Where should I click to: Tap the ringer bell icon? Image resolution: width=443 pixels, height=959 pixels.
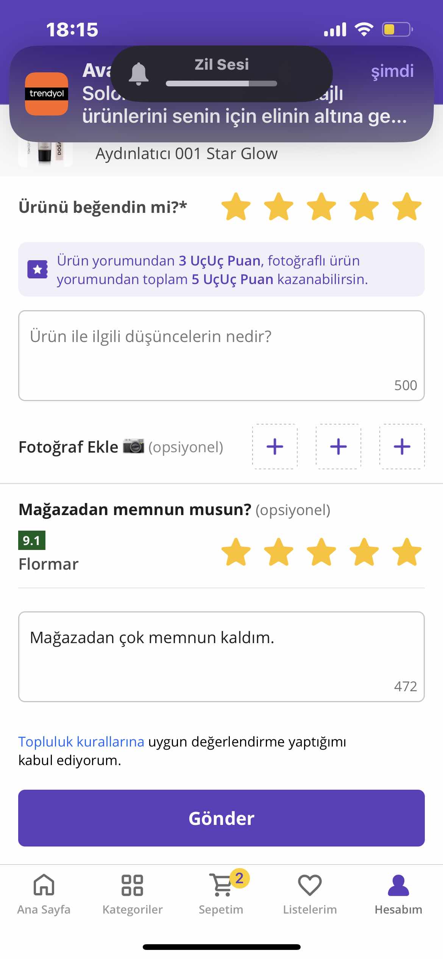coord(139,74)
